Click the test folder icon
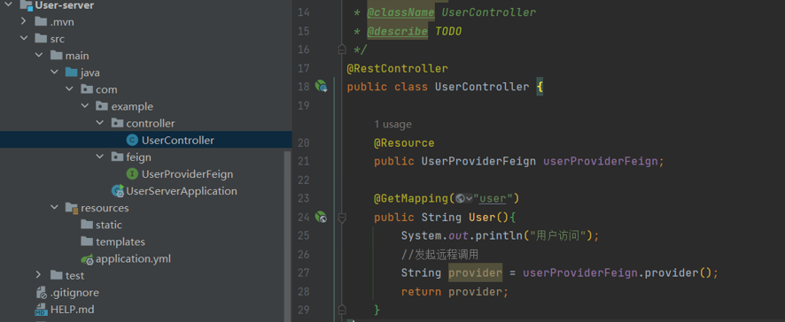This screenshot has height=322, width=785. click(x=57, y=275)
